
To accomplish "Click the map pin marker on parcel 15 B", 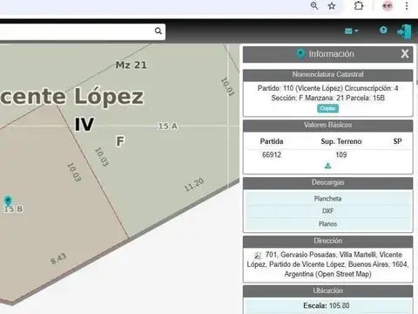I will pos(8,201).
